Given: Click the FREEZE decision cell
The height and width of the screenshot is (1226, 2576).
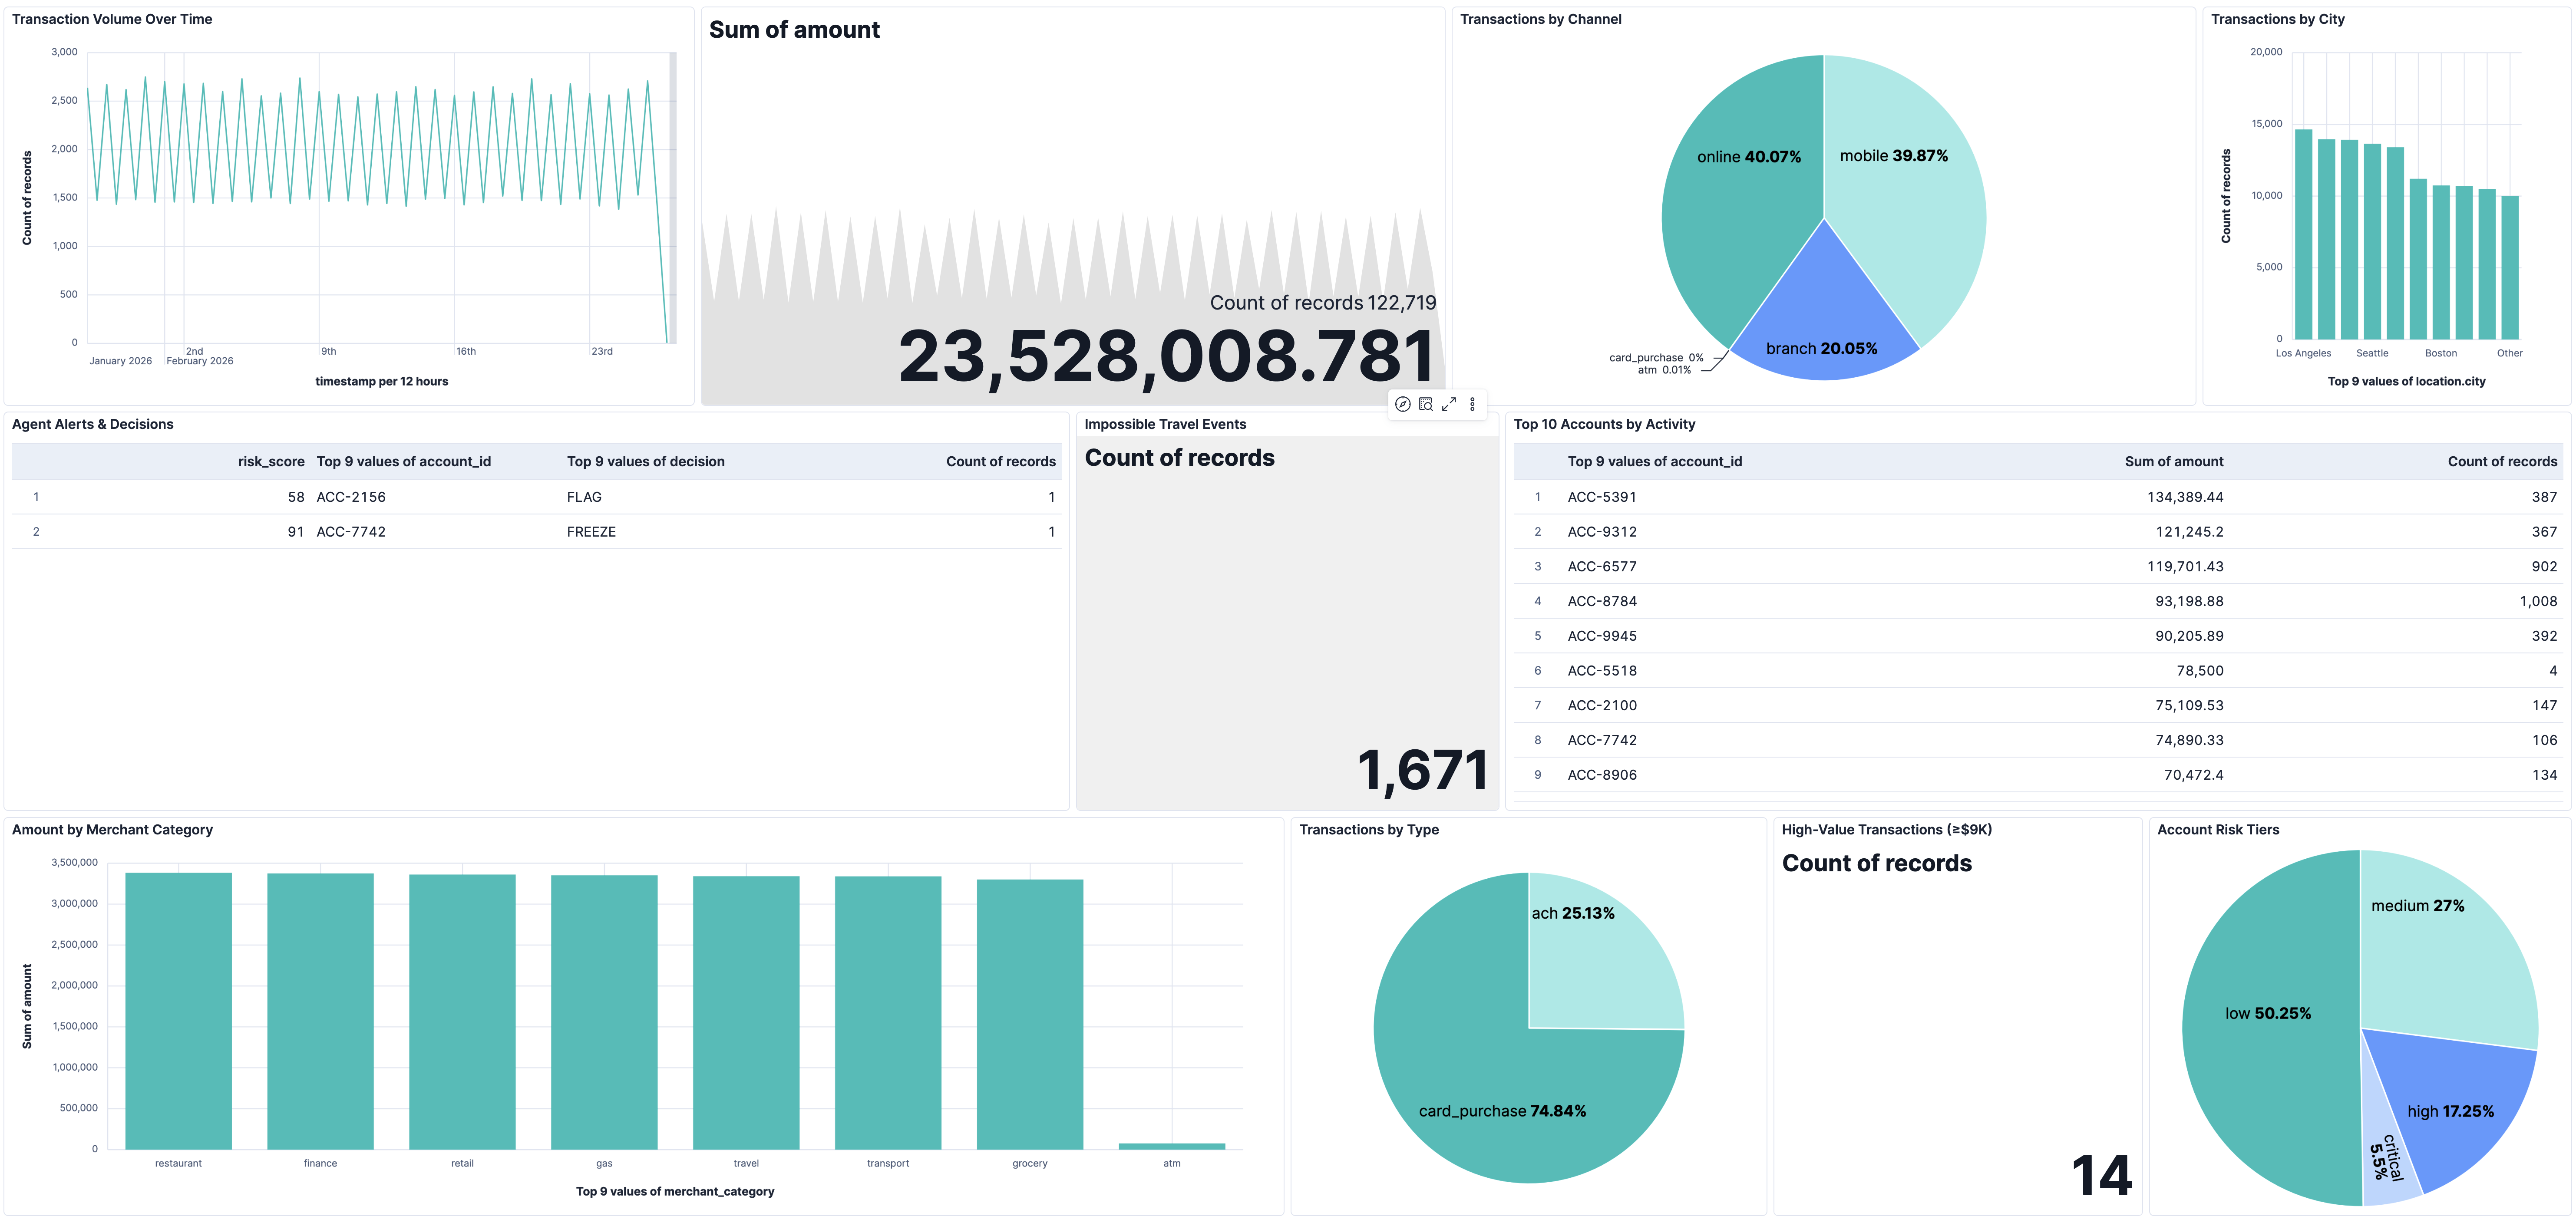Looking at the screenshot, I should 591,532.
